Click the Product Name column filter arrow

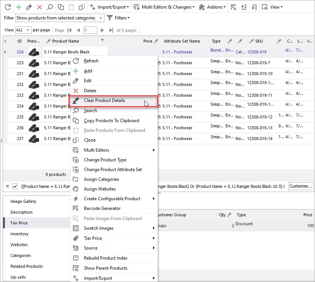coord(103,40)
